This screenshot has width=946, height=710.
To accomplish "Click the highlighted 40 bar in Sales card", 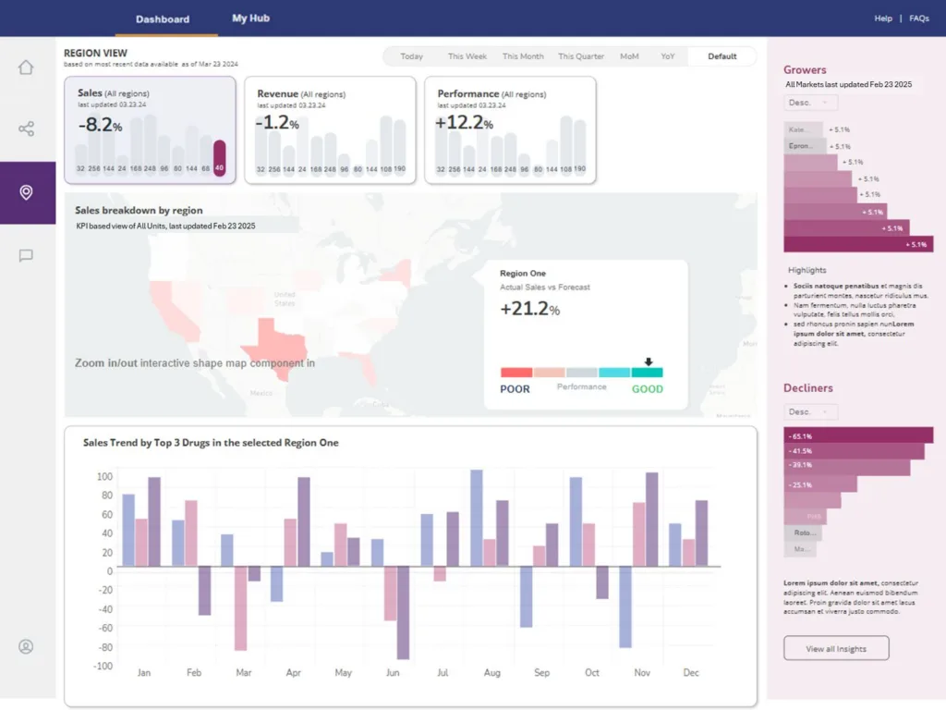I will pyautogui.click(x=220, y=158).
